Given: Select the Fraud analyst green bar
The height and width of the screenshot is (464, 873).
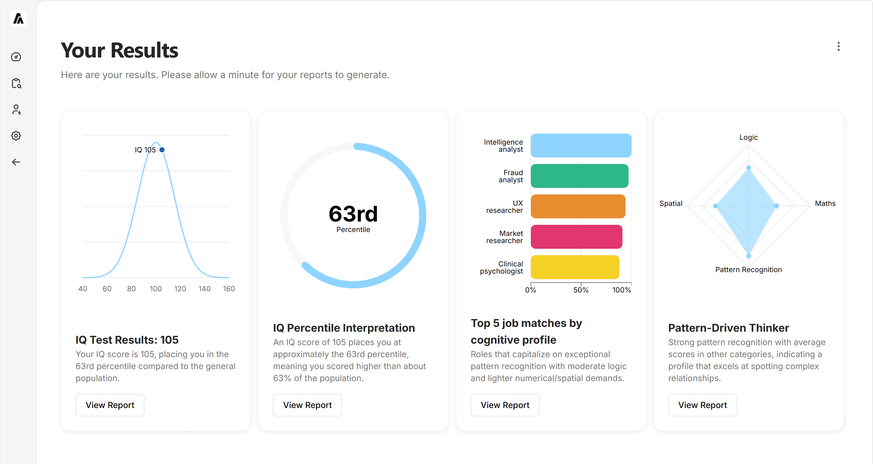Looking at the screenshot, I should coord(580,176).
